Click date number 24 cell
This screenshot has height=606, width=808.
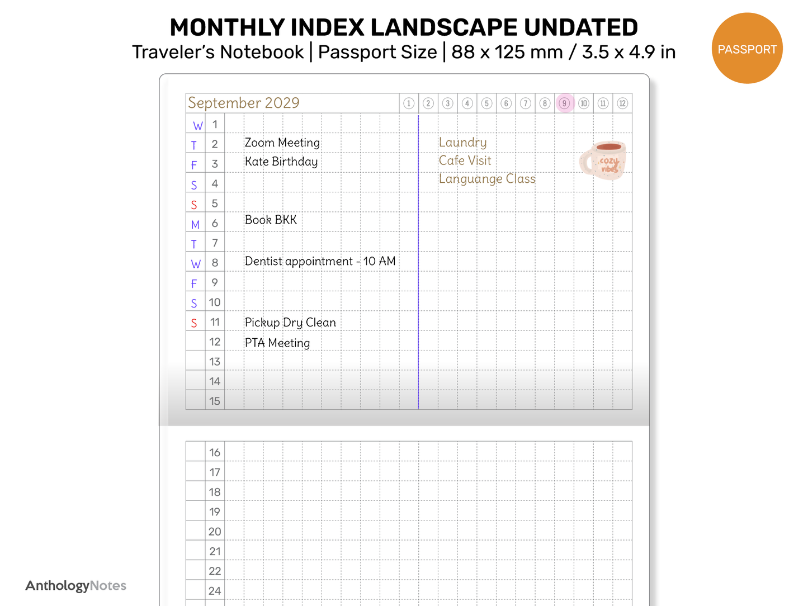[215, 591]
